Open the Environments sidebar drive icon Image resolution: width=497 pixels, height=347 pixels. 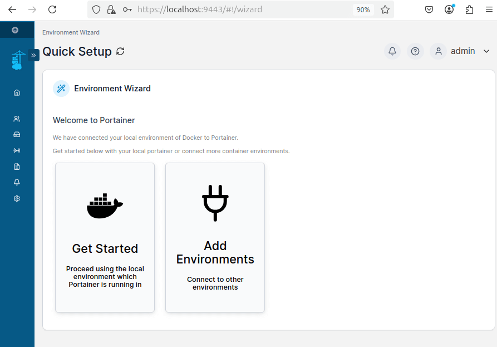coord(17,134)
